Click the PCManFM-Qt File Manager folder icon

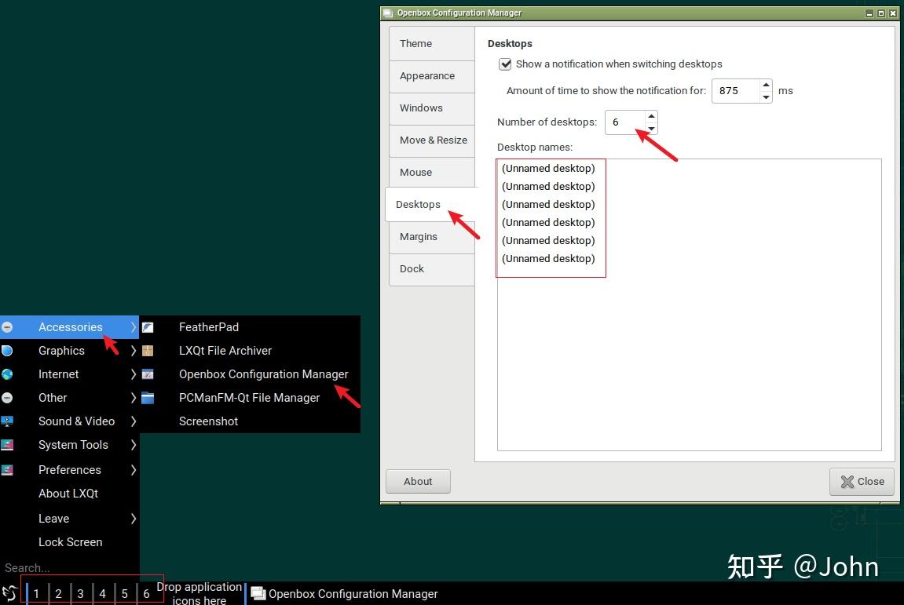148,398
